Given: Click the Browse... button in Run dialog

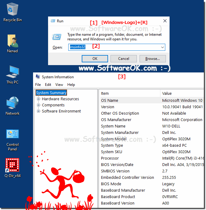Looking at the screenshot, I should click(x=153, y=59).
